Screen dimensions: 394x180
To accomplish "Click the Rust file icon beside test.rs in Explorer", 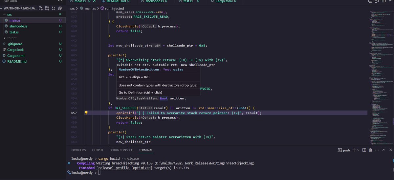I will click(x=6, y=32).
